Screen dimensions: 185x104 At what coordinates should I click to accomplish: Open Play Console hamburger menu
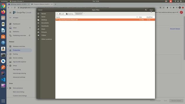coord(10,12)
